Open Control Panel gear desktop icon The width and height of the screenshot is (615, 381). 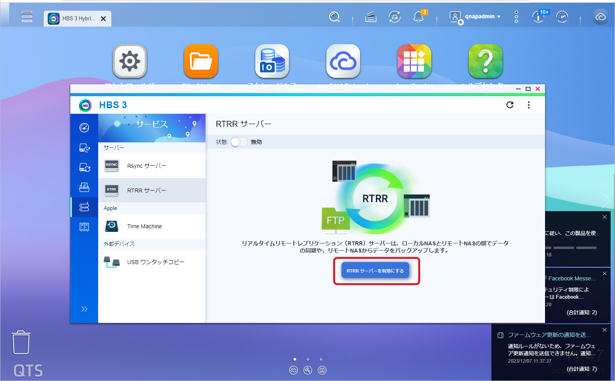click(130, 61)
